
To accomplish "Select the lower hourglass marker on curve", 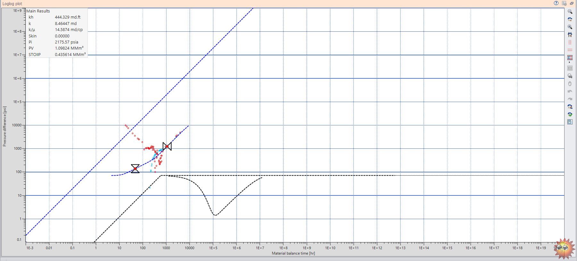I will (x=135, y=169).
